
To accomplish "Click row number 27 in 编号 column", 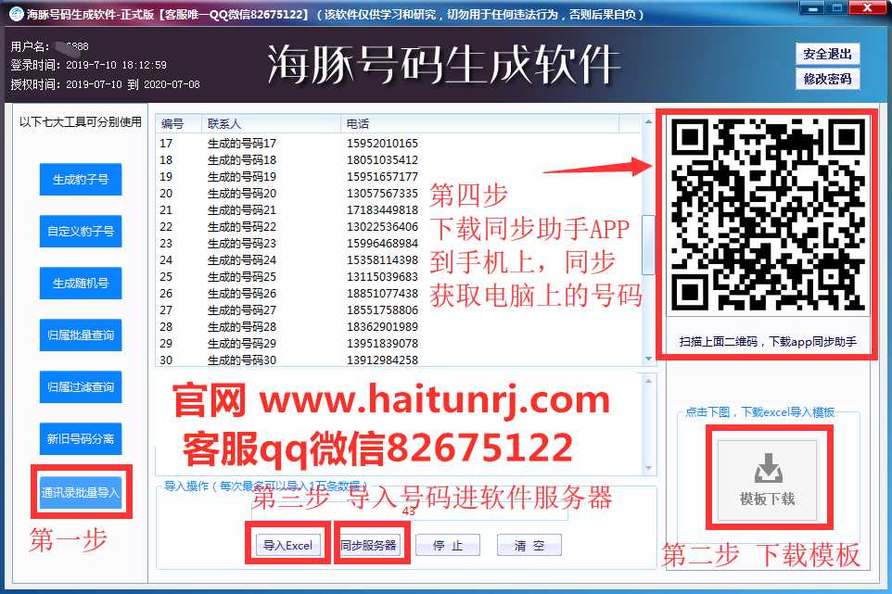I will point(166,310).
